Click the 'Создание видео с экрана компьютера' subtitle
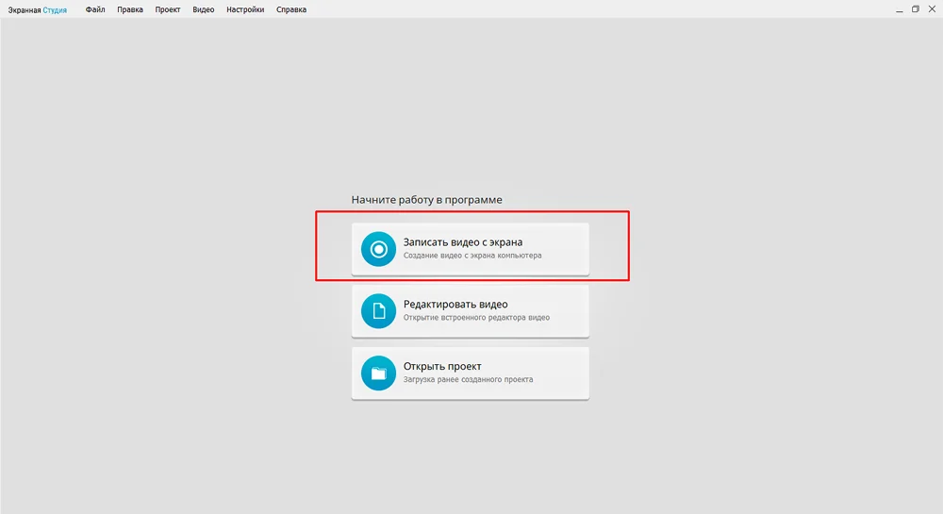The width and height of the screenshot is (943, 514). tap(472, 256)
